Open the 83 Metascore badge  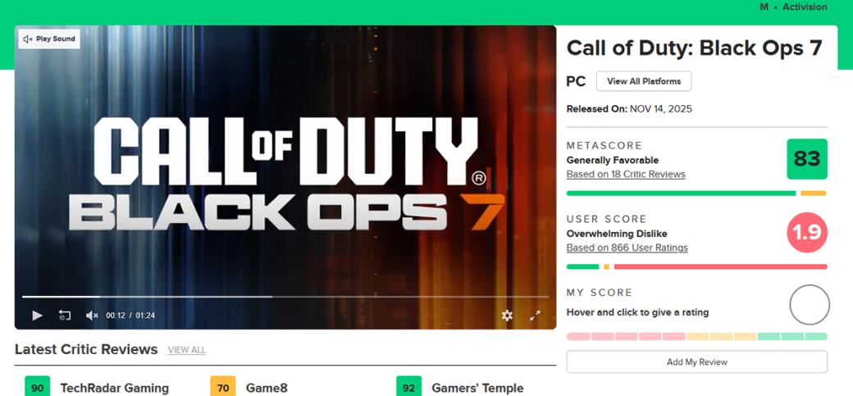coord(807,159)
